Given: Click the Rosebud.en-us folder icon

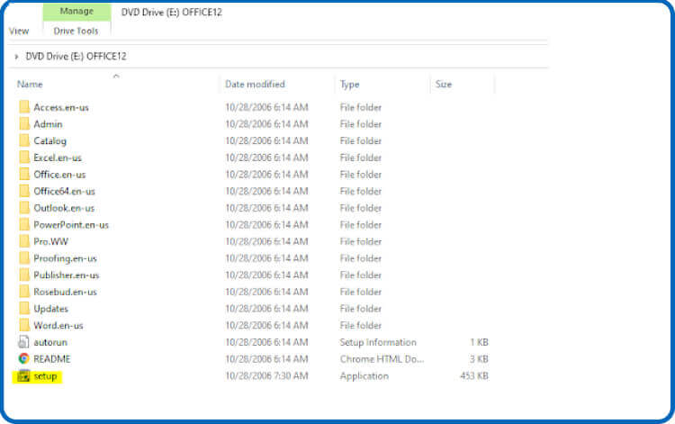Looking at the screenshot, I should click(x=24, y=292).
